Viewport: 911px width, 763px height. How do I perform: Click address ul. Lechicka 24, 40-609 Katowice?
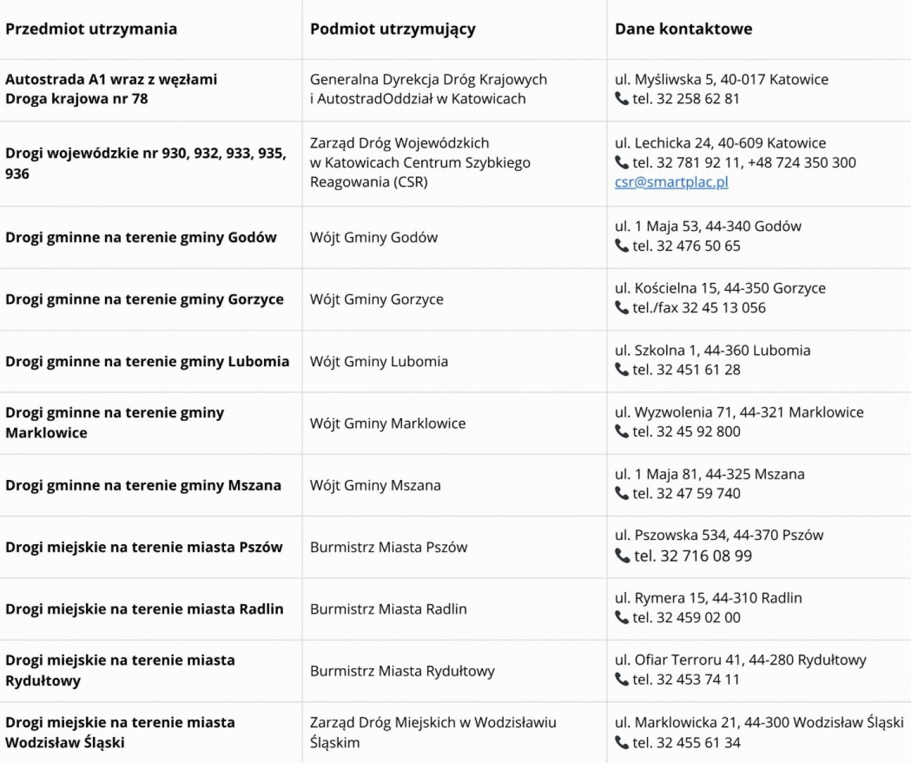720,143
